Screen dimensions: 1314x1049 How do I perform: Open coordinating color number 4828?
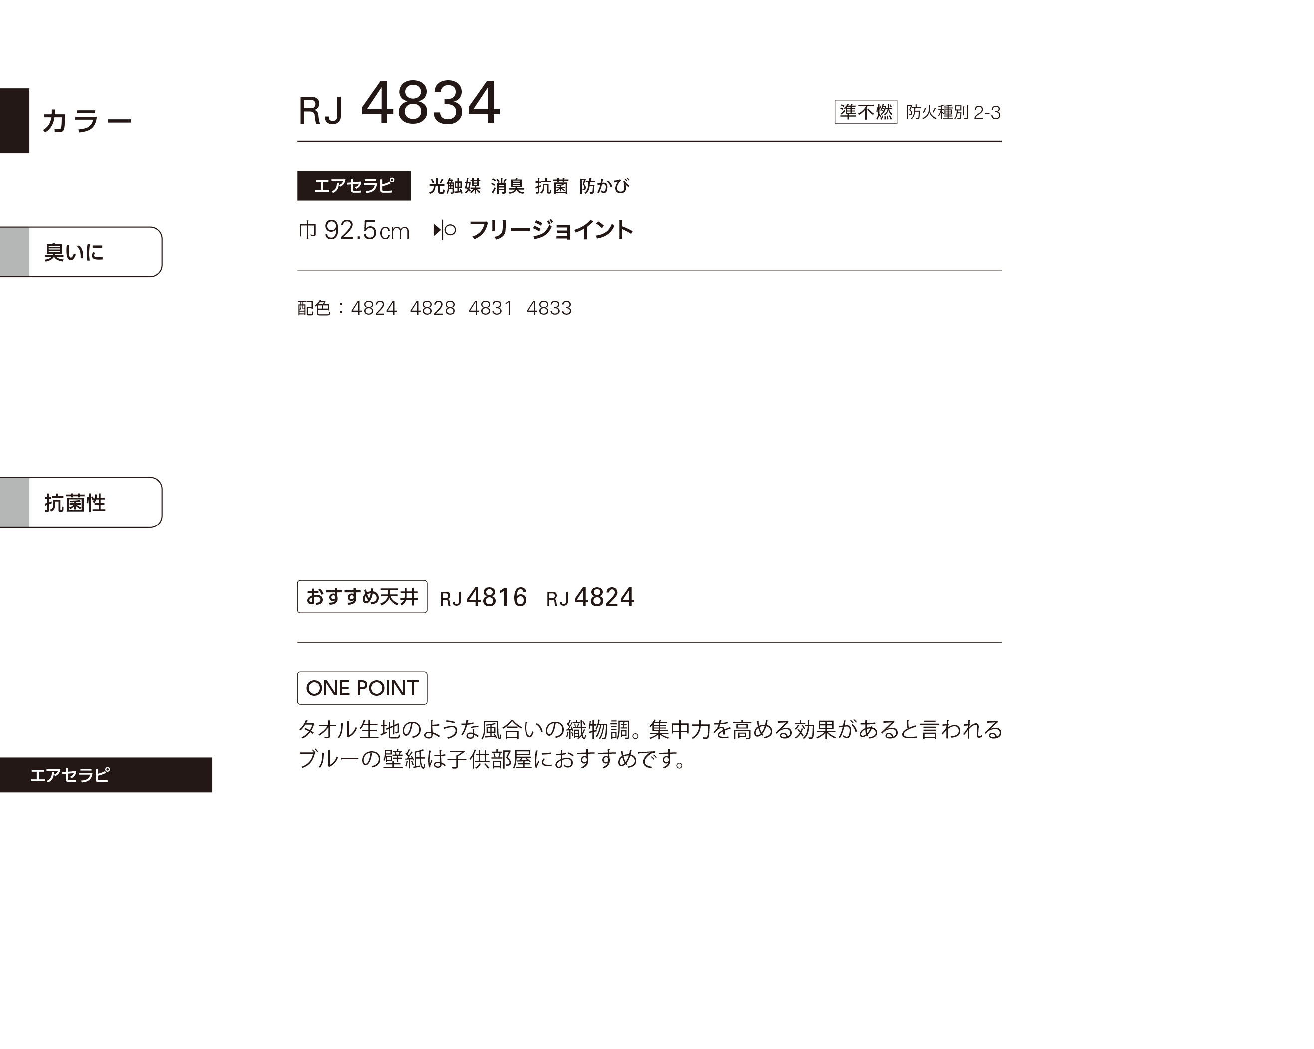432,308
